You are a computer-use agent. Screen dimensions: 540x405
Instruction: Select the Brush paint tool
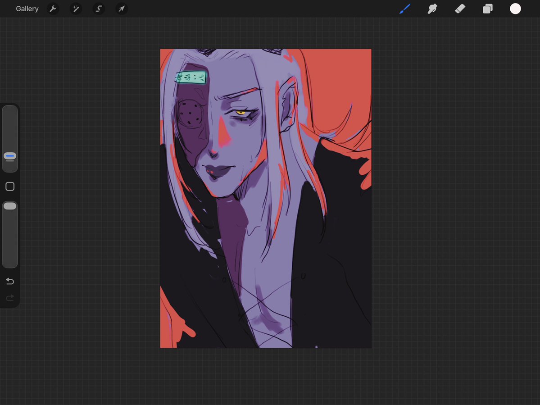pos(405,9)
